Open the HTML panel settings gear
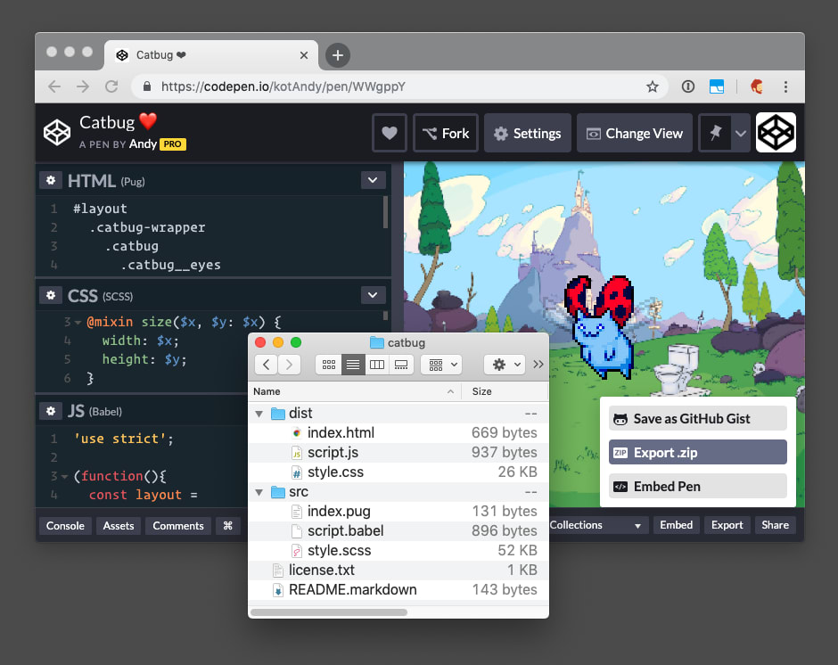The width and height of the screenshot is (838, 665). [x=51, y=179]
